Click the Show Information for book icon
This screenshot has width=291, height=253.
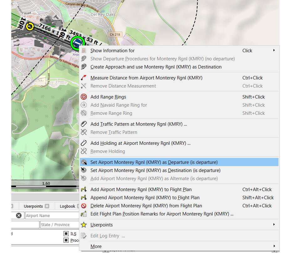84,51
